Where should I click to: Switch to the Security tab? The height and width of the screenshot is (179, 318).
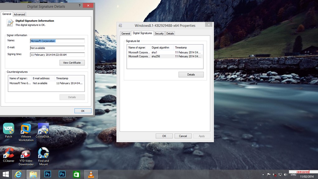(x=159, y=34)
